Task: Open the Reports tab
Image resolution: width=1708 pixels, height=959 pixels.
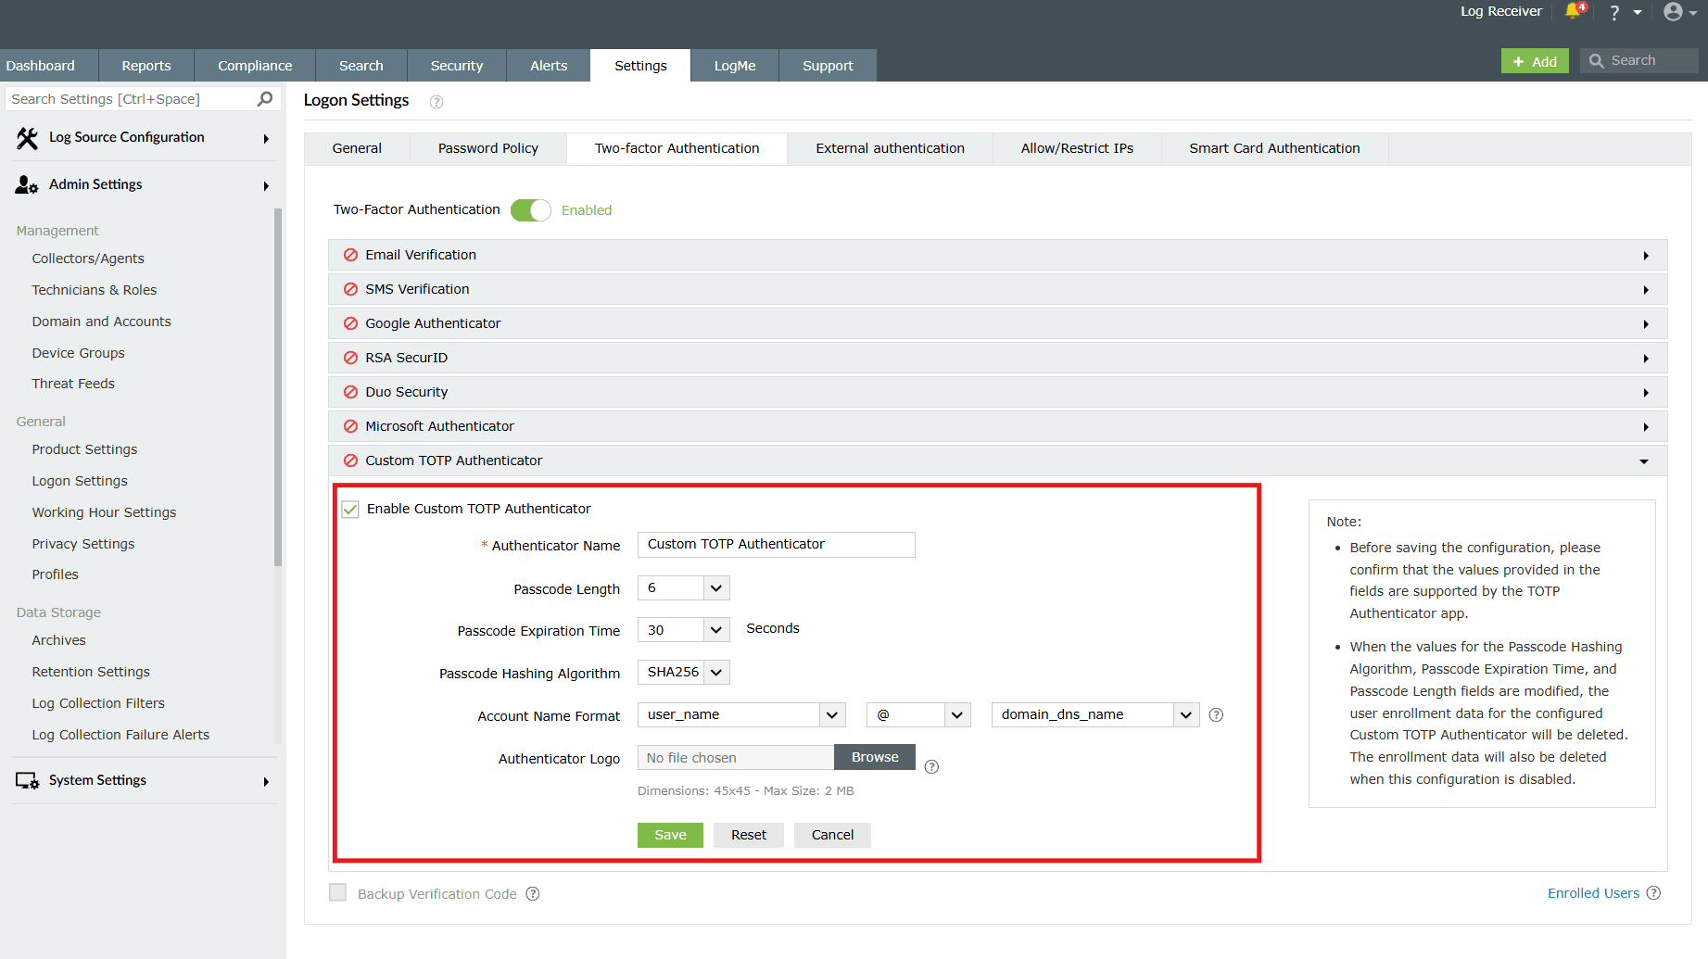Action: pyautogui.click(x=146, y=66)
